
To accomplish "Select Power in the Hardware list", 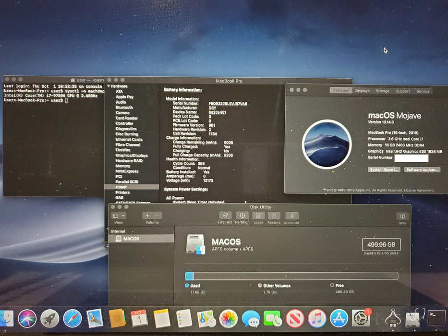I will (132, 187).
